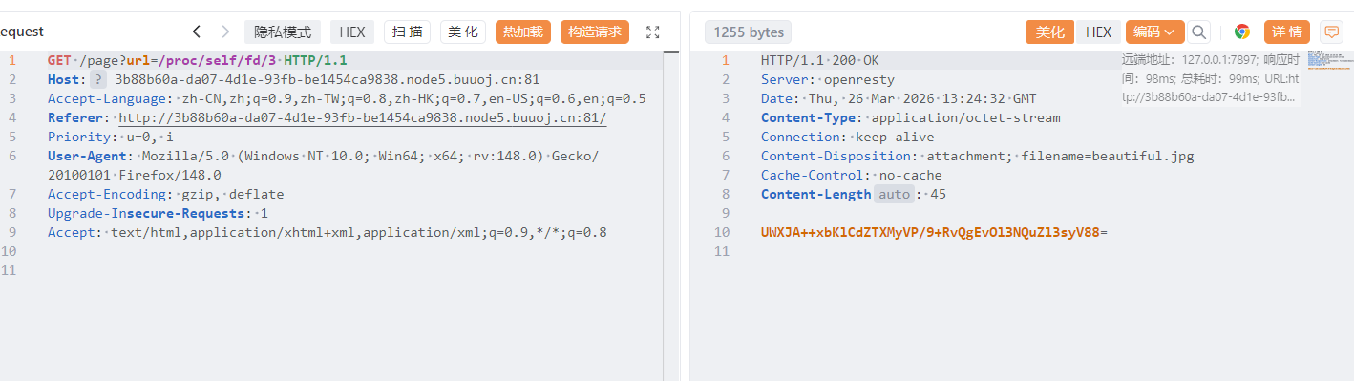Click the Upgrade-Insecure-Requests header
Image resolution: width=1354 pixels, height=381 pixels.
click(158, 213)
